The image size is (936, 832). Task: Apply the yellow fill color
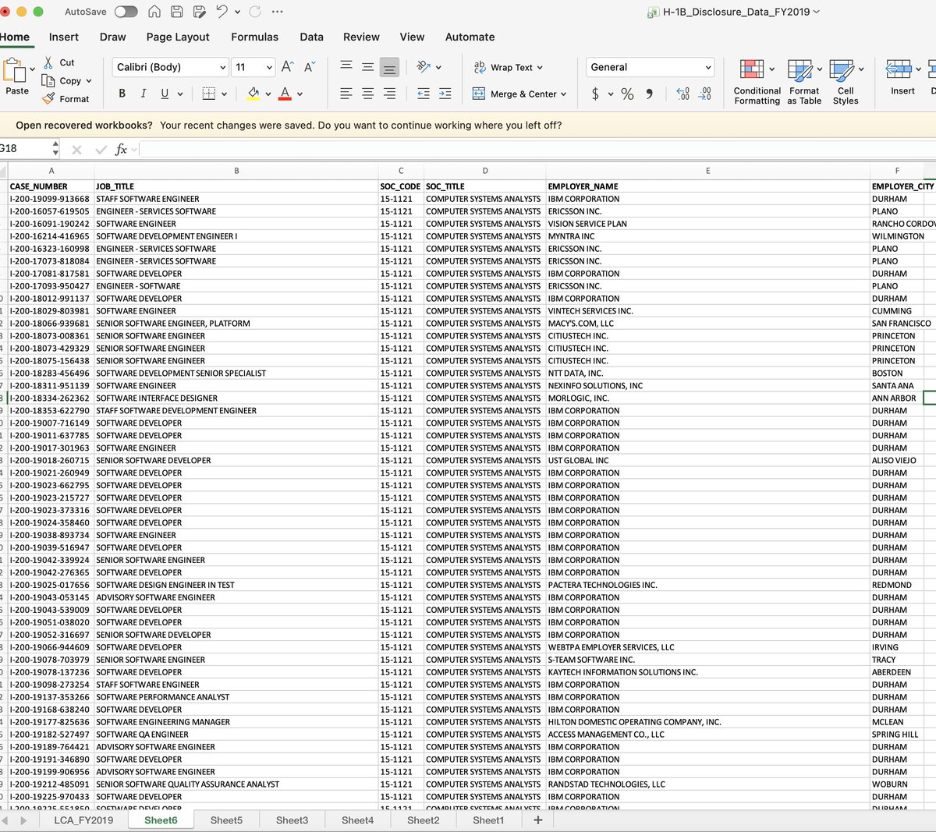(253, 94)
